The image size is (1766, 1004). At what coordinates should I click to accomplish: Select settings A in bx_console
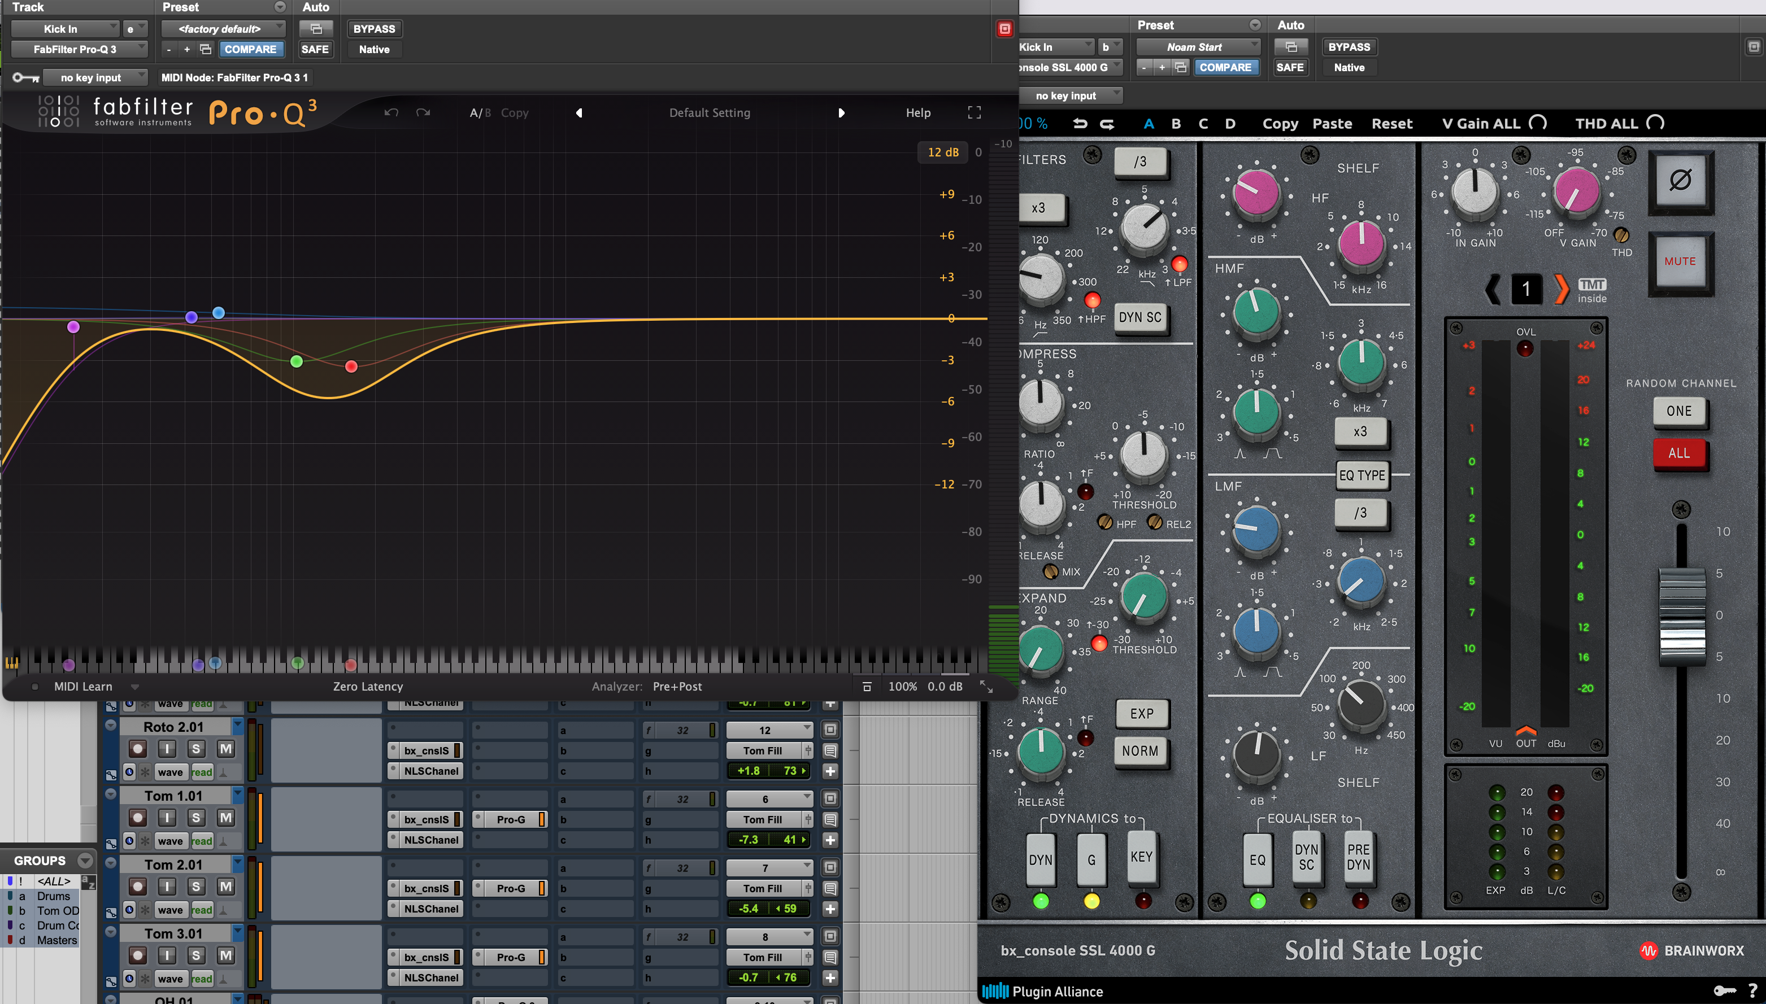click(1149, 124)
